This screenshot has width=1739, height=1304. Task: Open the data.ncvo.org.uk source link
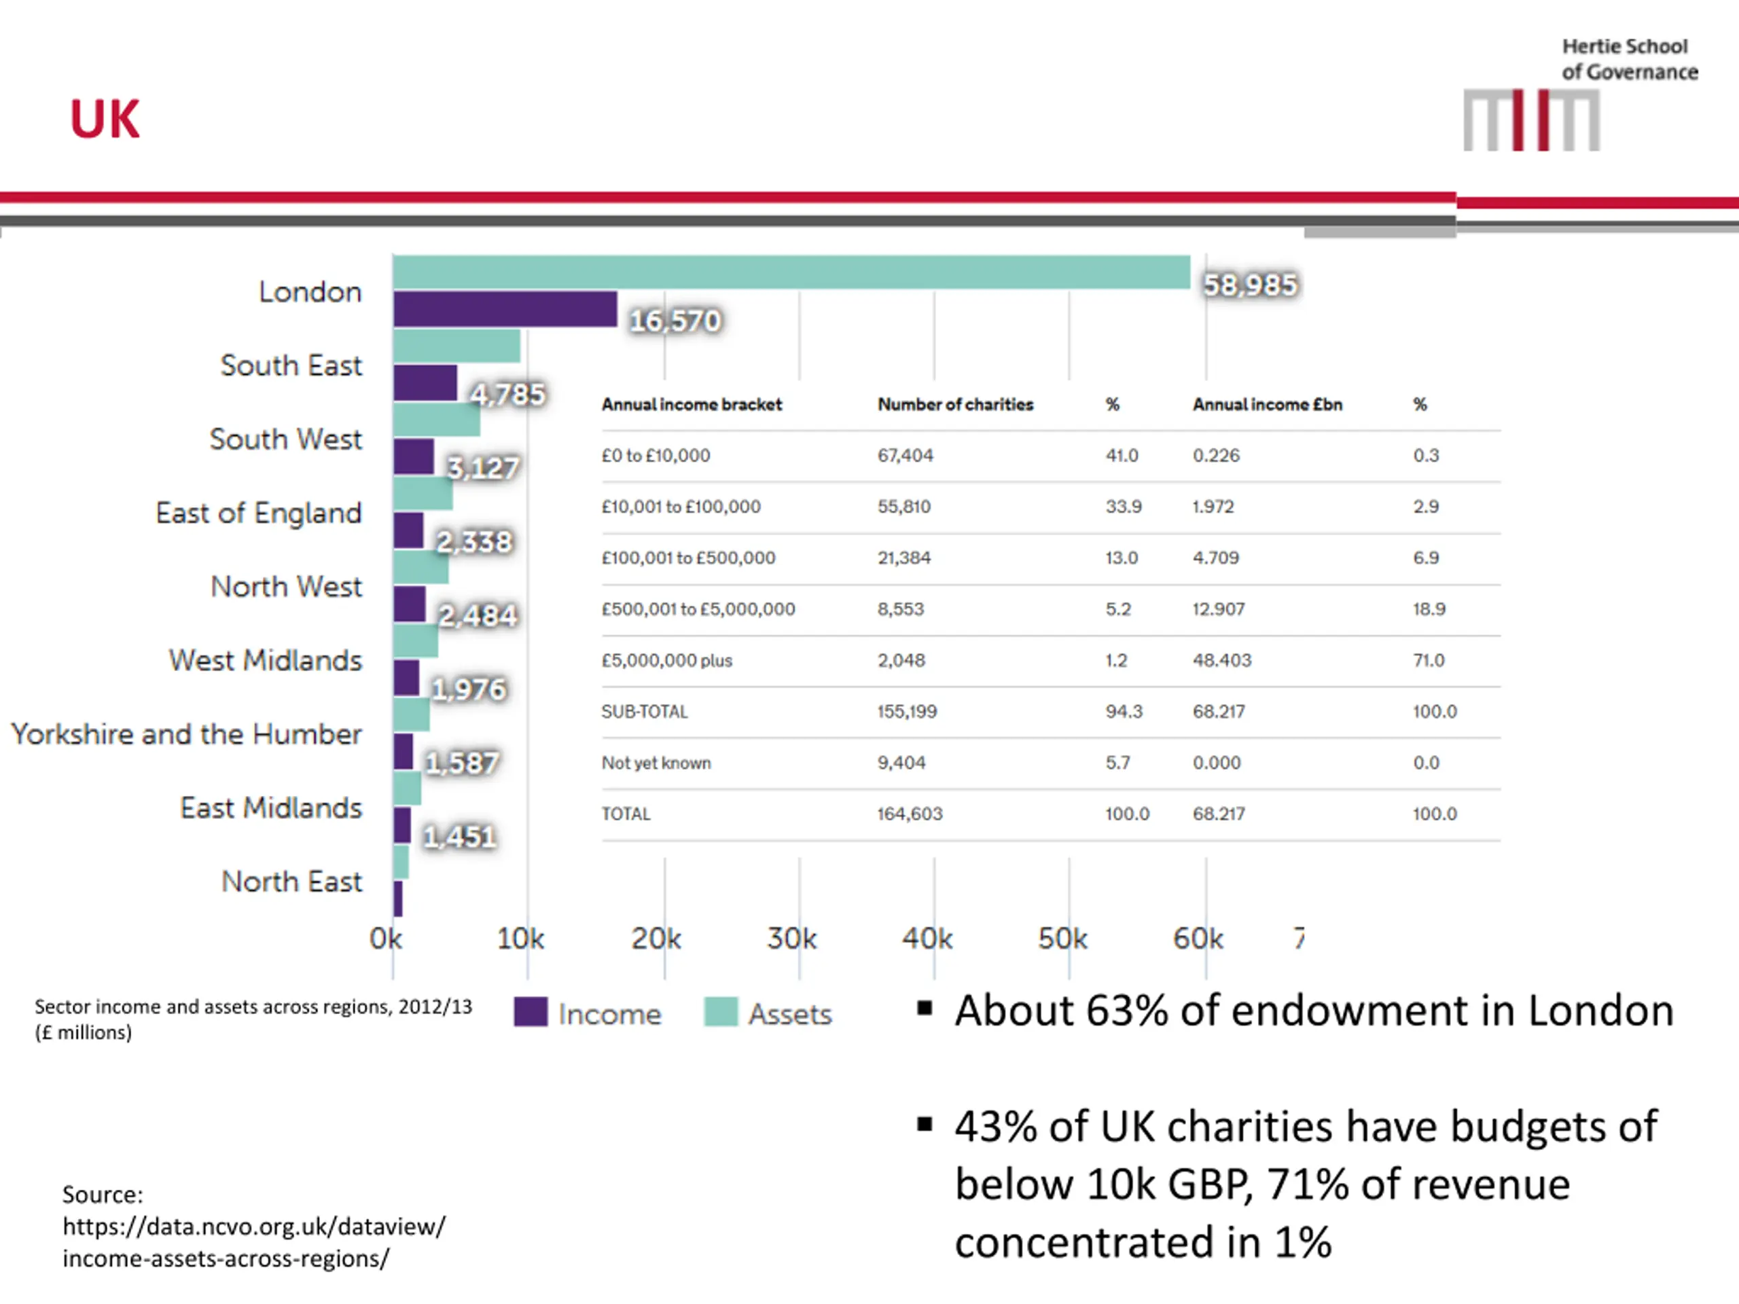pyautogui.click(x=254, y=1242)
